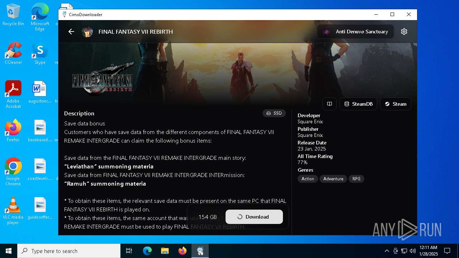
Task: Click the Release Date value 23 Jan, 2025
Action: pos(312,149)
